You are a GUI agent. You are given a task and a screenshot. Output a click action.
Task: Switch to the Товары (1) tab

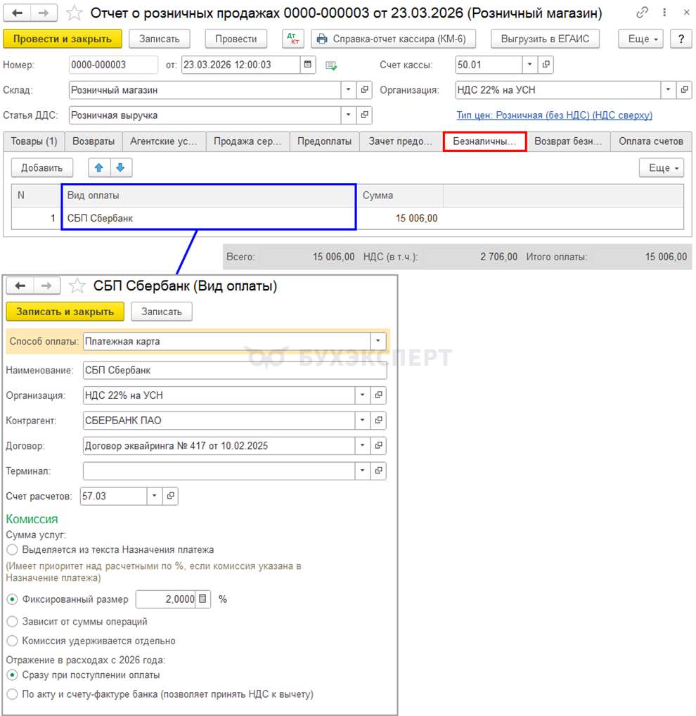(34, 141)
